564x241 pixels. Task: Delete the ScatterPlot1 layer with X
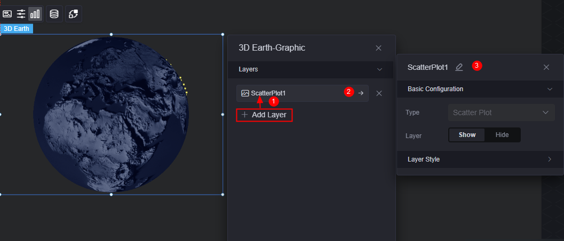379,93
